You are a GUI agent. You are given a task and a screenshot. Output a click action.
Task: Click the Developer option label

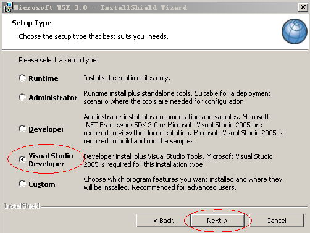pos(46,129)
